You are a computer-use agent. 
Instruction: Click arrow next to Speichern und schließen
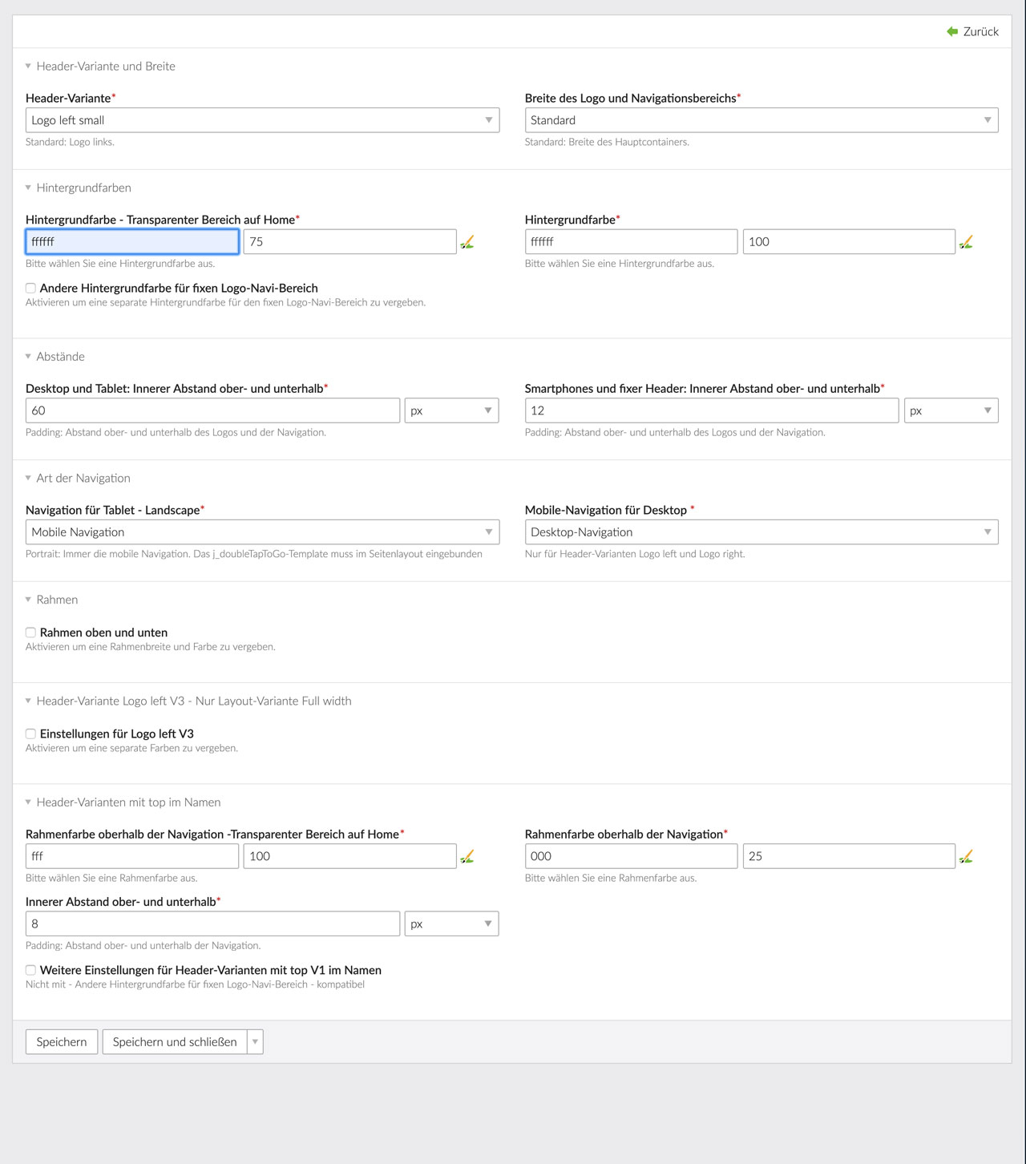255,1042
